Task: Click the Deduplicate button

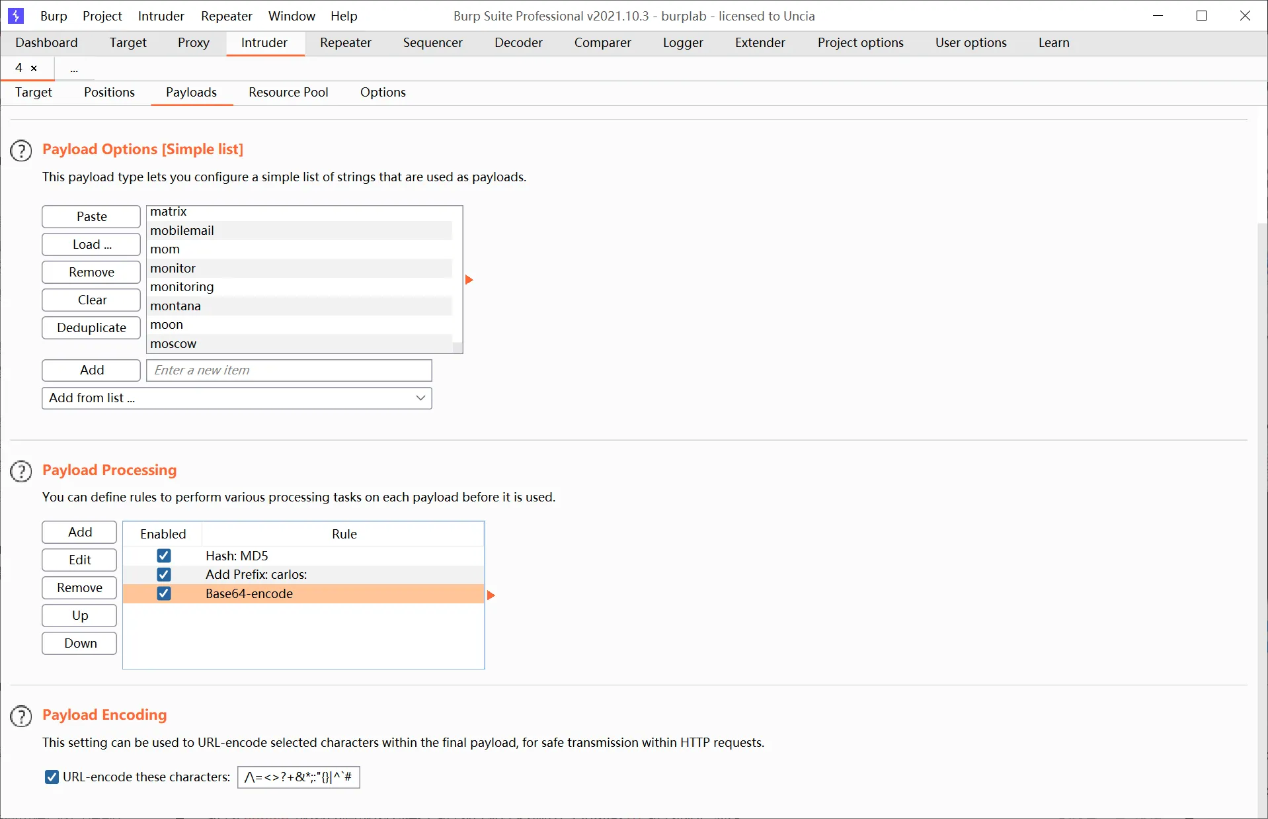Action: tap(91, 327)
